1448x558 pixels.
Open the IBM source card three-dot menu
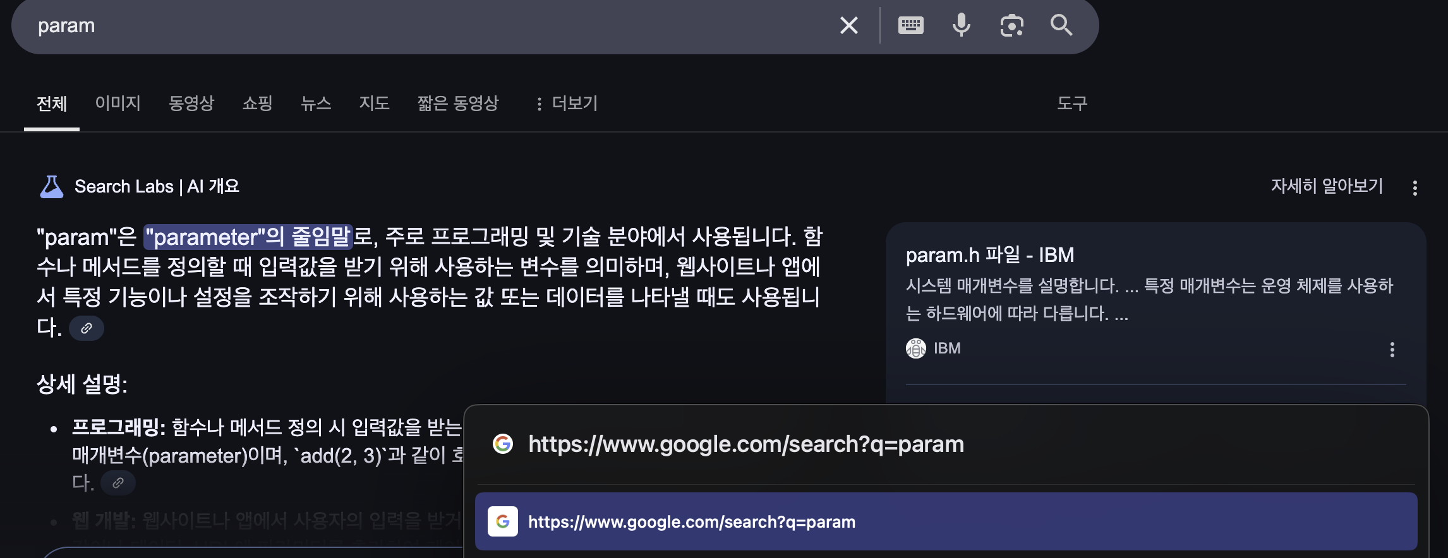click(x=1392, y=350)
